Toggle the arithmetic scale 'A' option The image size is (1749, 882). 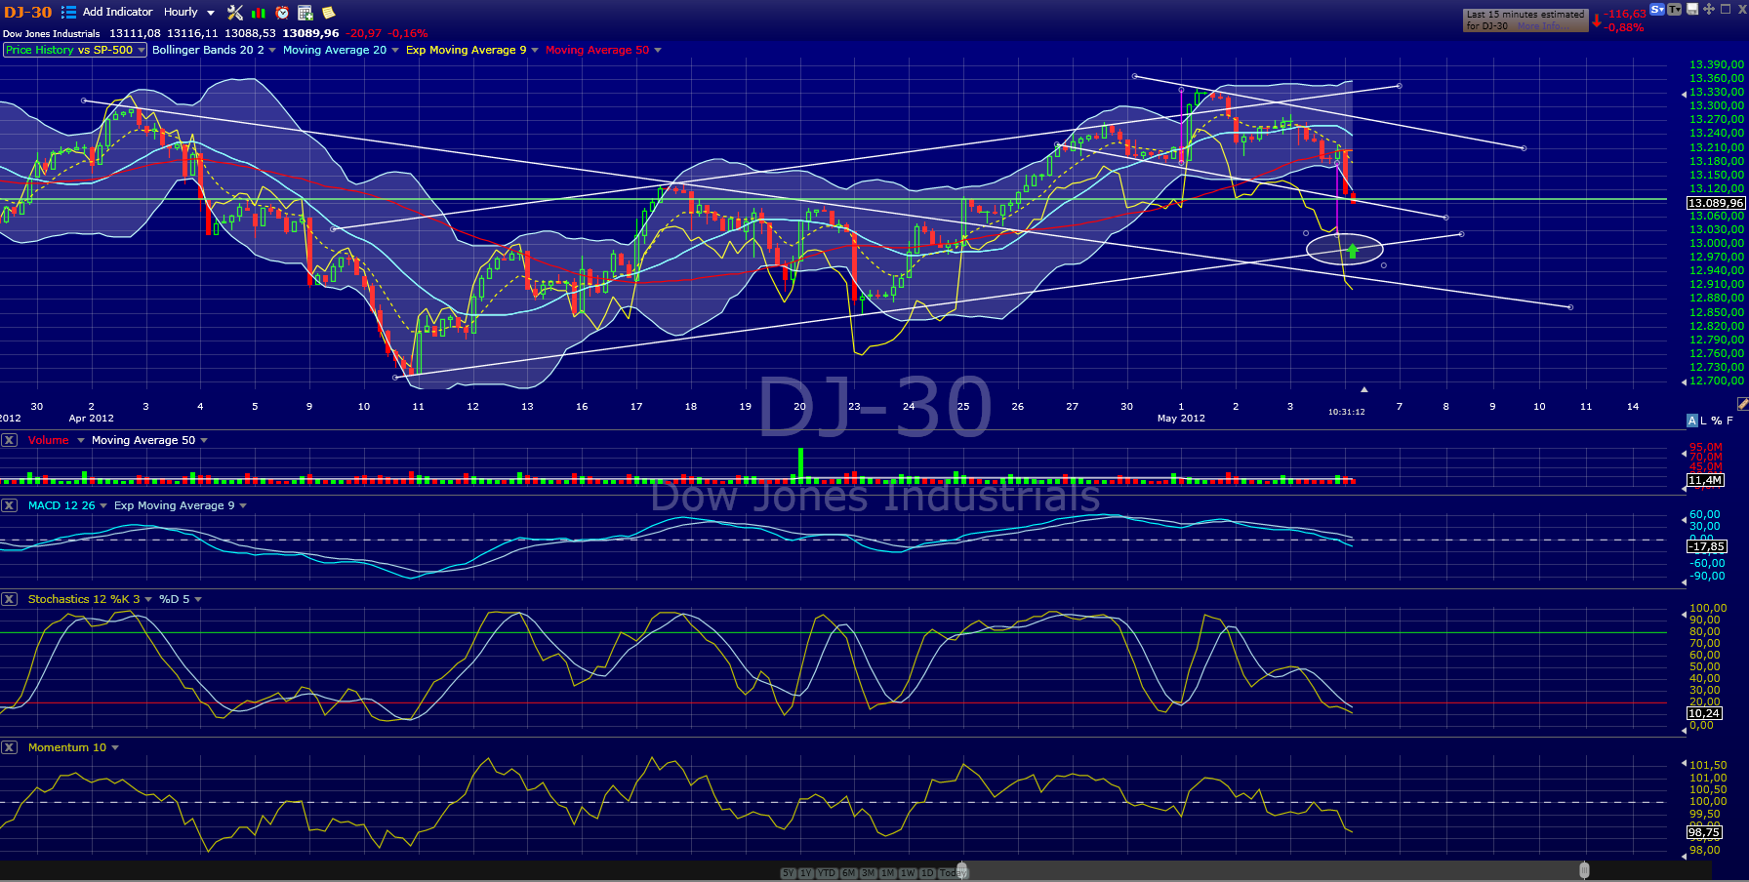point(1692,421)
